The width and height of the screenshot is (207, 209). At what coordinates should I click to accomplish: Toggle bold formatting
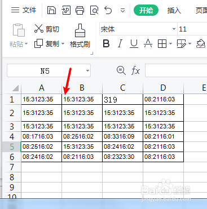[106, 44]
